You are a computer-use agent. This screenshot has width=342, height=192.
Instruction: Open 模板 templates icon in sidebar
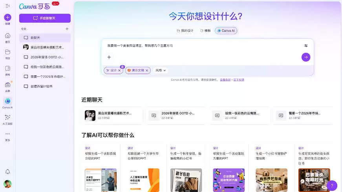8,69
